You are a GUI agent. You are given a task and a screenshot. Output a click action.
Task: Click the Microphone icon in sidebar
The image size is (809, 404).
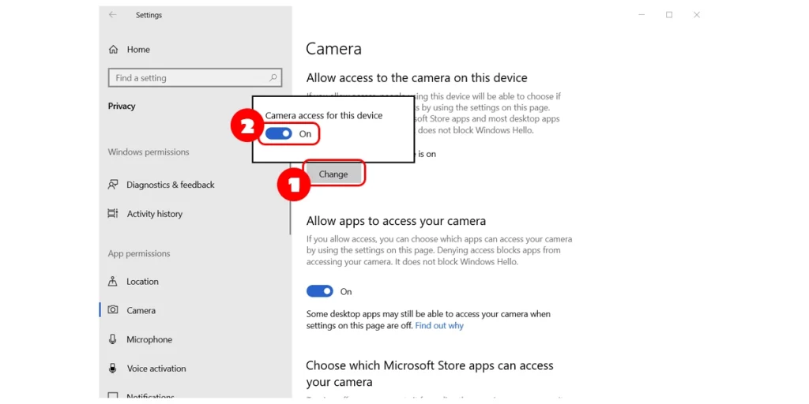pos(113,340)
